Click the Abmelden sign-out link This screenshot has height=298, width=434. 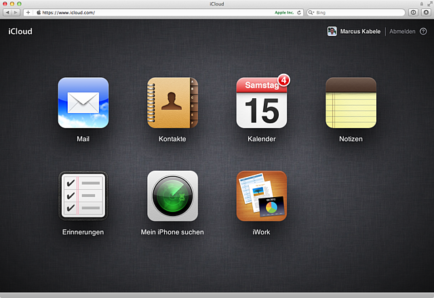402,32
